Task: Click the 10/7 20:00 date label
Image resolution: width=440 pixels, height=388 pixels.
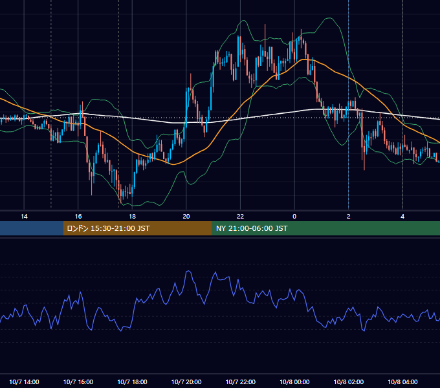Action: click(x=186, y=382)
